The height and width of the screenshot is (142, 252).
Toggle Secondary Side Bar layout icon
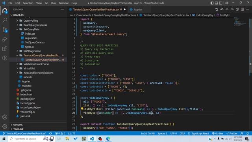(221, 3)
